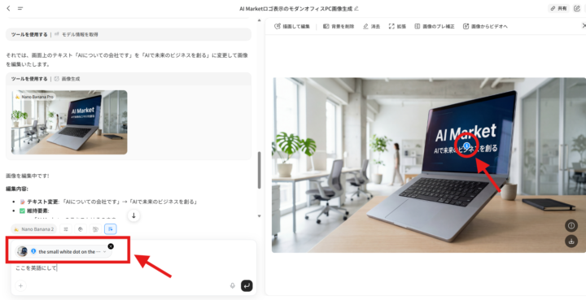Send the message with black enter button

point(247,286)
